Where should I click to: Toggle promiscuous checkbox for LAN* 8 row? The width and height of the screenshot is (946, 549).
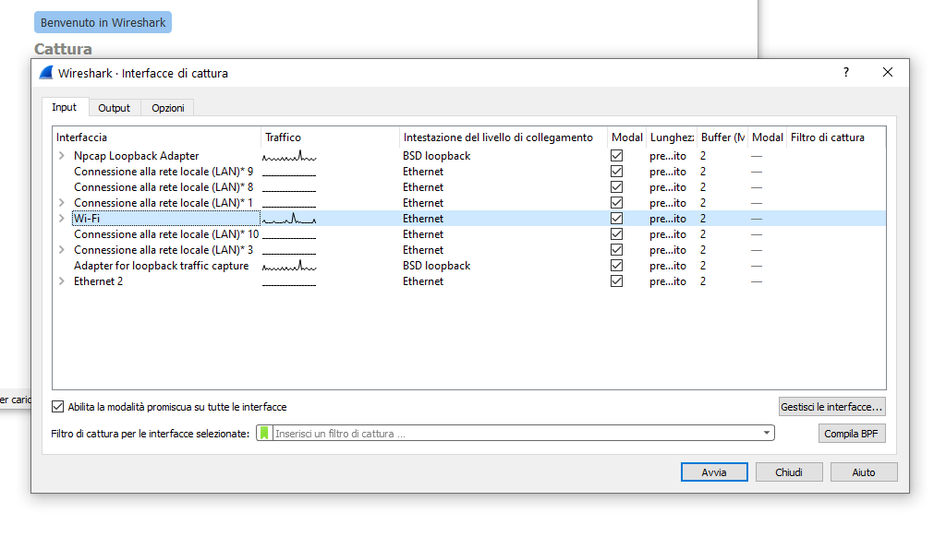pyautogui.click(x=616, y=186)
